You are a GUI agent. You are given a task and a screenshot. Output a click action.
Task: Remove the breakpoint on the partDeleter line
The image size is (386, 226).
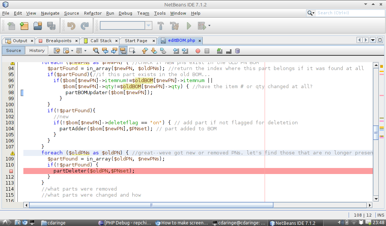coord(11,171)
